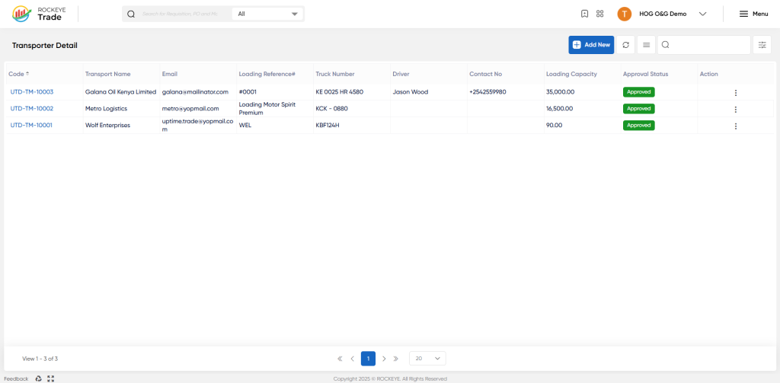Click the orange T user avatar
Image resolution: width=780 pixels, height=383 pixels.
pyautogui.click(x=625, y=14)
